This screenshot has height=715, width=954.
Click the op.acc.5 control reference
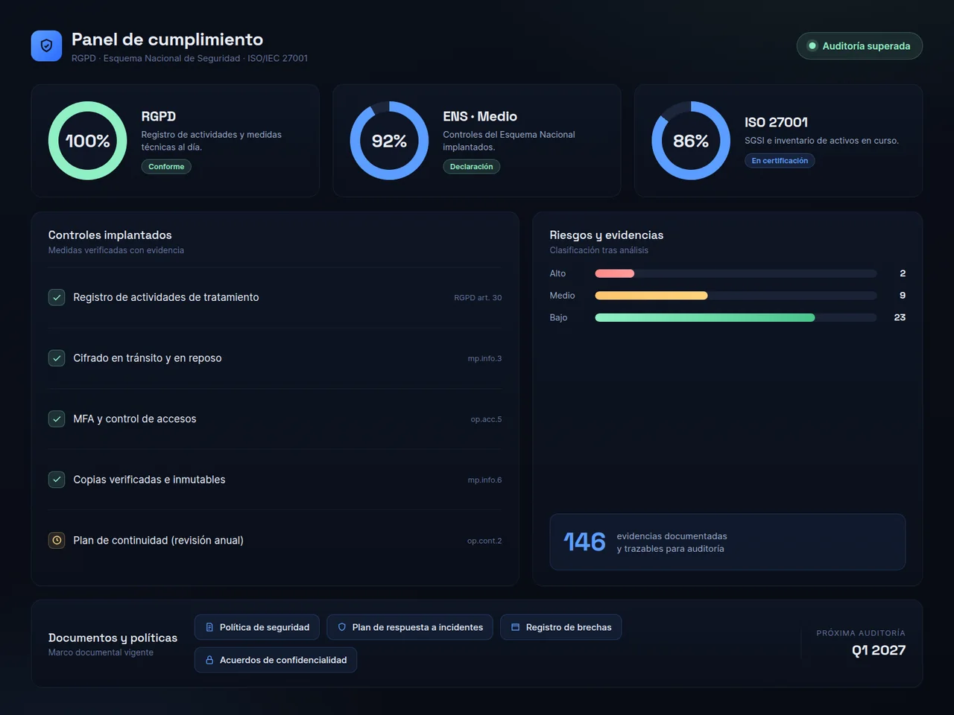coord(486,419)
